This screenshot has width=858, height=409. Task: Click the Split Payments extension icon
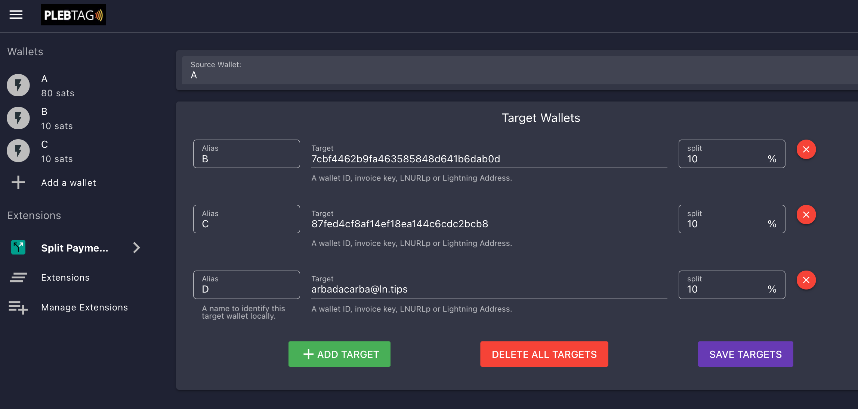pos(18,247)
